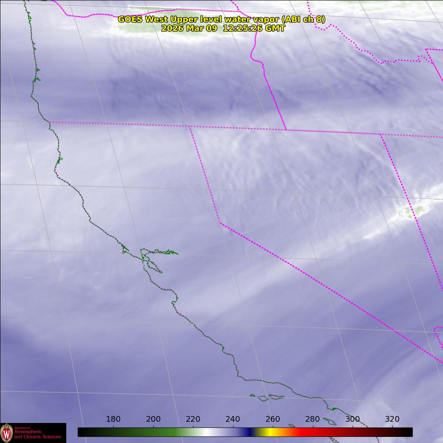Select the dark navy band in colorbar
Screen dimensions: 443x443
point(247,432)
